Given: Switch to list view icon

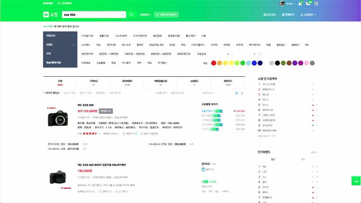Looking at the screenshot, I should (236, 93).
